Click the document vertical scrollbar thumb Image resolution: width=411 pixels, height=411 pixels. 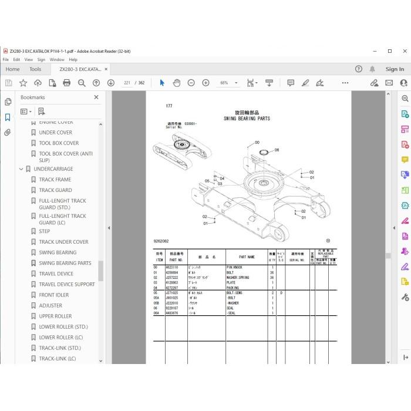click(388, 255)
